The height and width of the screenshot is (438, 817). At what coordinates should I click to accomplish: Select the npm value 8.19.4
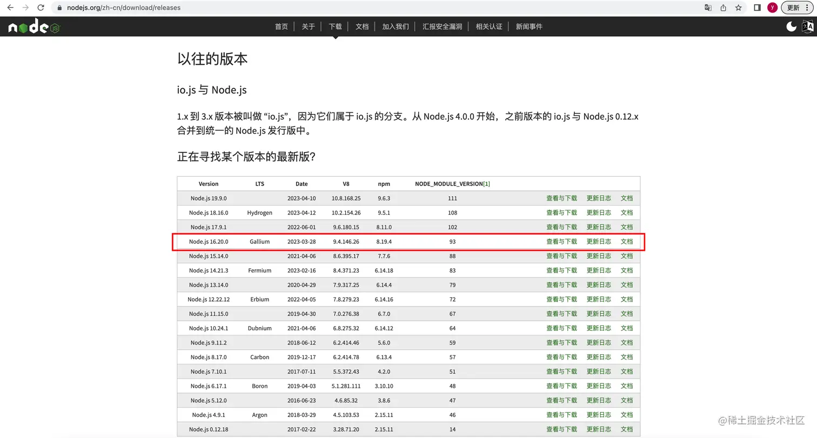384,242
